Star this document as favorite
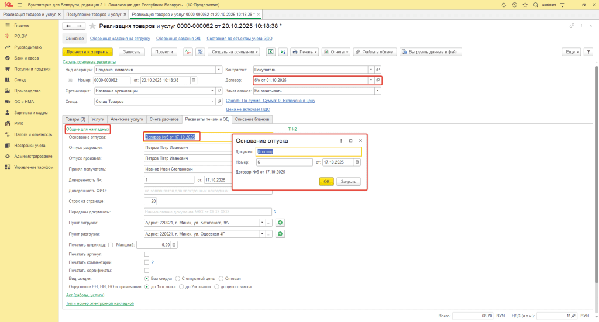The image size is (599, 322). [92, 26]
